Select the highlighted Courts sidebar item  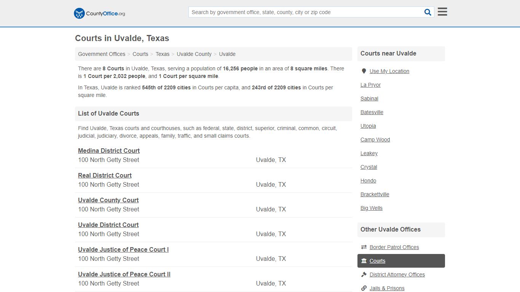click(401, 261)
